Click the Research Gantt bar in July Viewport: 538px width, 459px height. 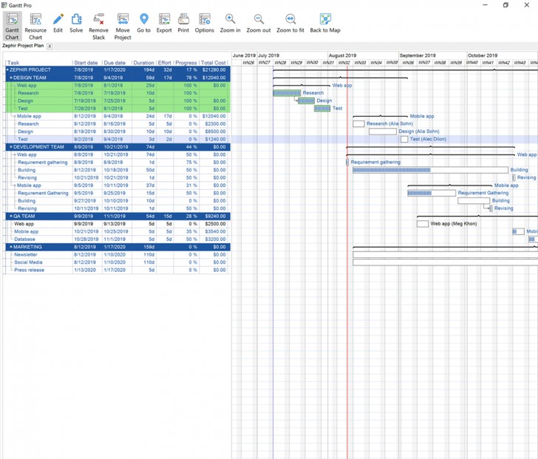coord(287,93)
